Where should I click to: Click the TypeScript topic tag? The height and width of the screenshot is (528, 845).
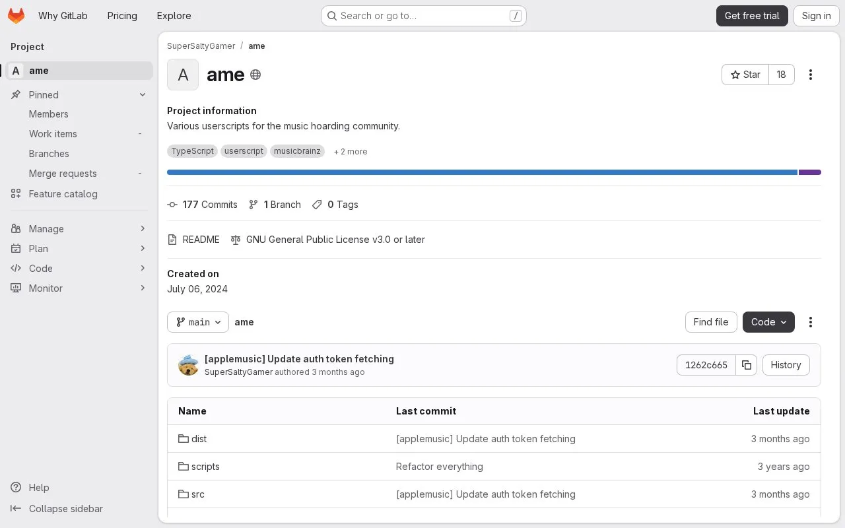pyautogui.click(x=192, y=151)
